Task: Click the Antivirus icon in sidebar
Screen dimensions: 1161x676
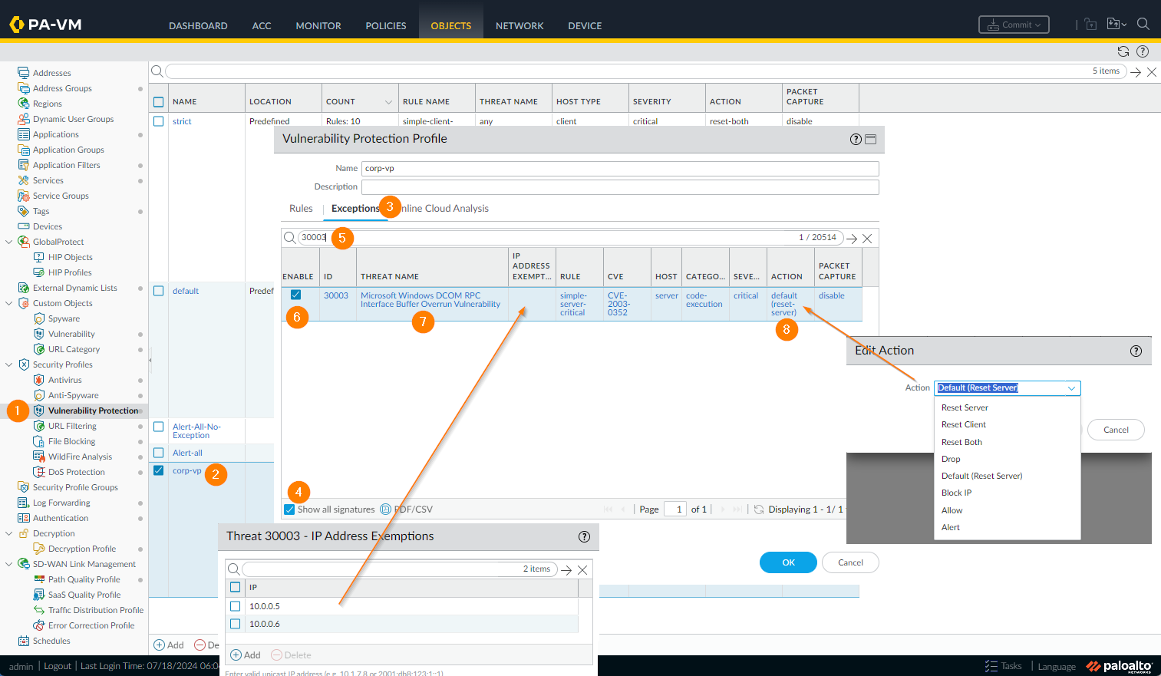Action: point(39,380)
